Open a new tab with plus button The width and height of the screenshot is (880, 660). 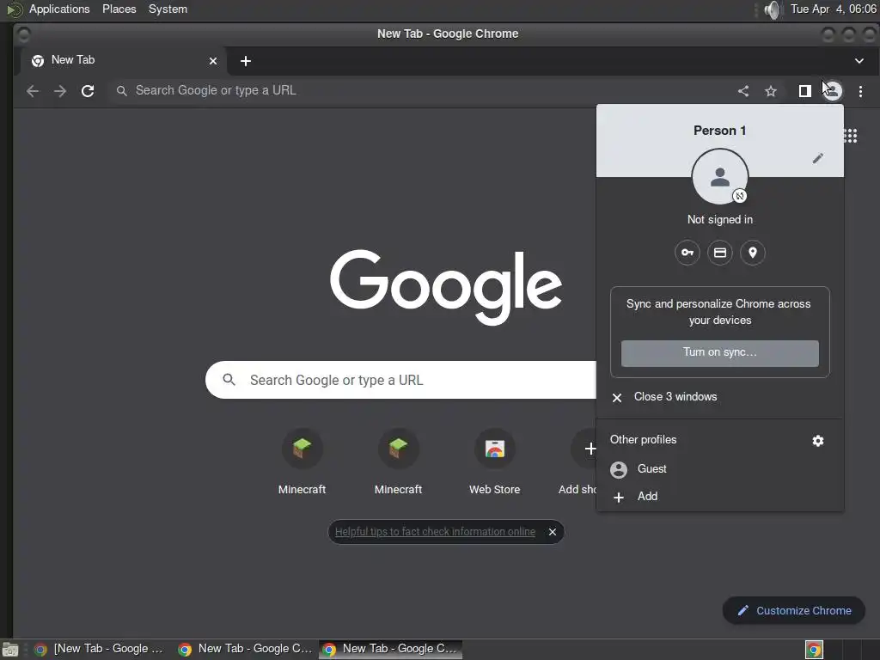(245, 61)
